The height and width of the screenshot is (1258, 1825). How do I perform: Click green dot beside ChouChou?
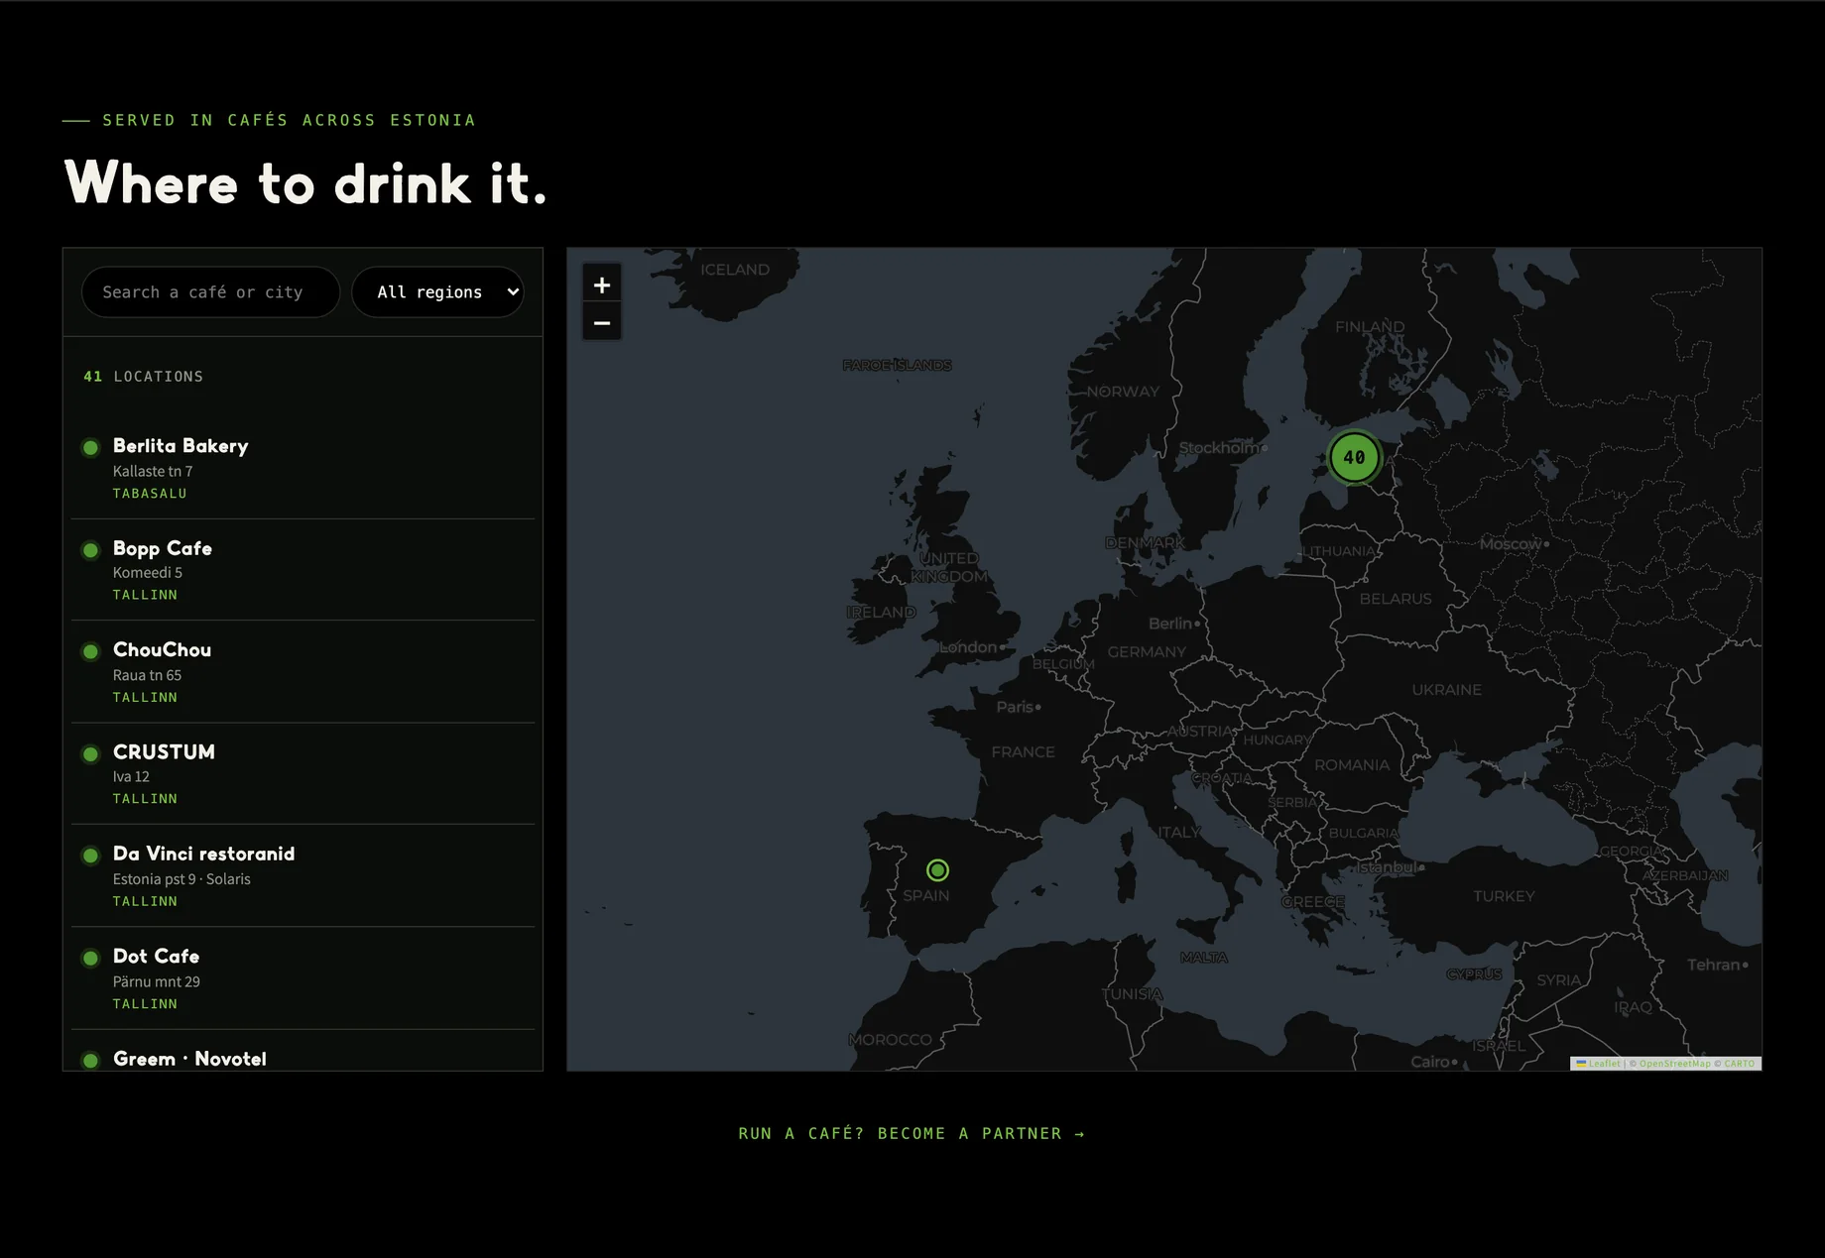pos(90,651)
